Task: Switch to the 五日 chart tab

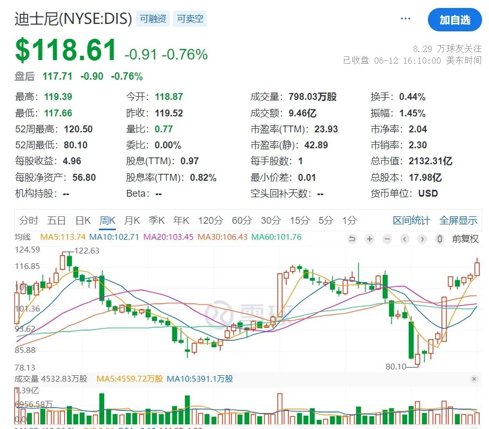Action: 56,221
